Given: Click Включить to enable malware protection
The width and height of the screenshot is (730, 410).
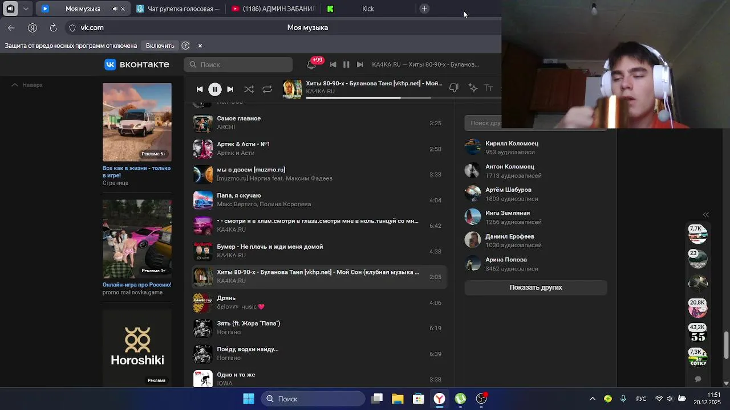Looking at the screenshot, I should pyautogui.click(x=160, y=46).
